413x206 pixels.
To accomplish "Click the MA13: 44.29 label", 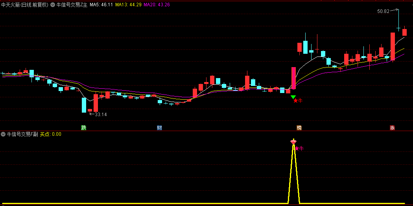I will (128, 4).
